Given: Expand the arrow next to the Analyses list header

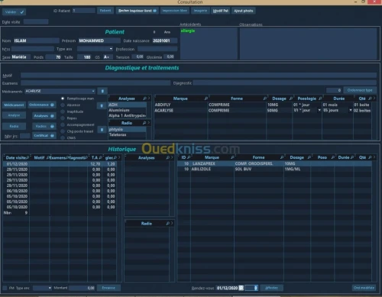Looking at the screenshot, I should click(149, 98).
